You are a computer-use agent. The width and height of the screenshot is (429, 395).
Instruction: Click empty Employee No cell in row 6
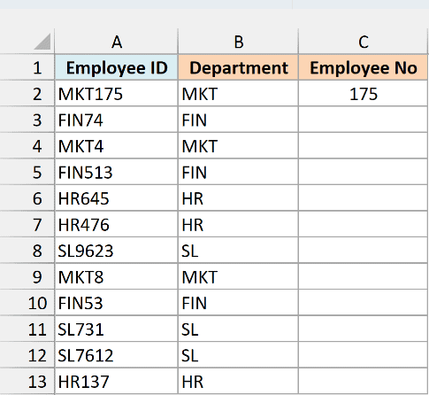pyautogui.click(x=364, y=198)
